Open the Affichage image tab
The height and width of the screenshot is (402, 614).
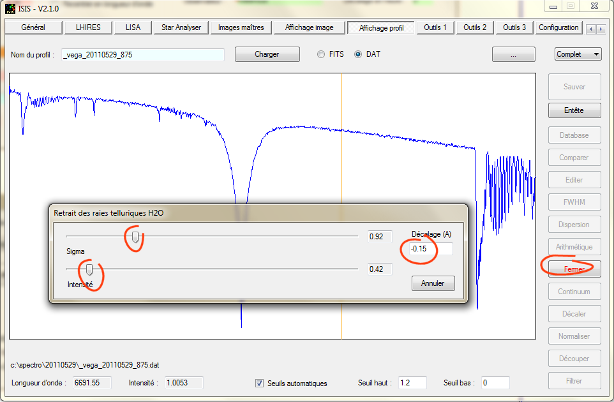[x=309, y=27]
